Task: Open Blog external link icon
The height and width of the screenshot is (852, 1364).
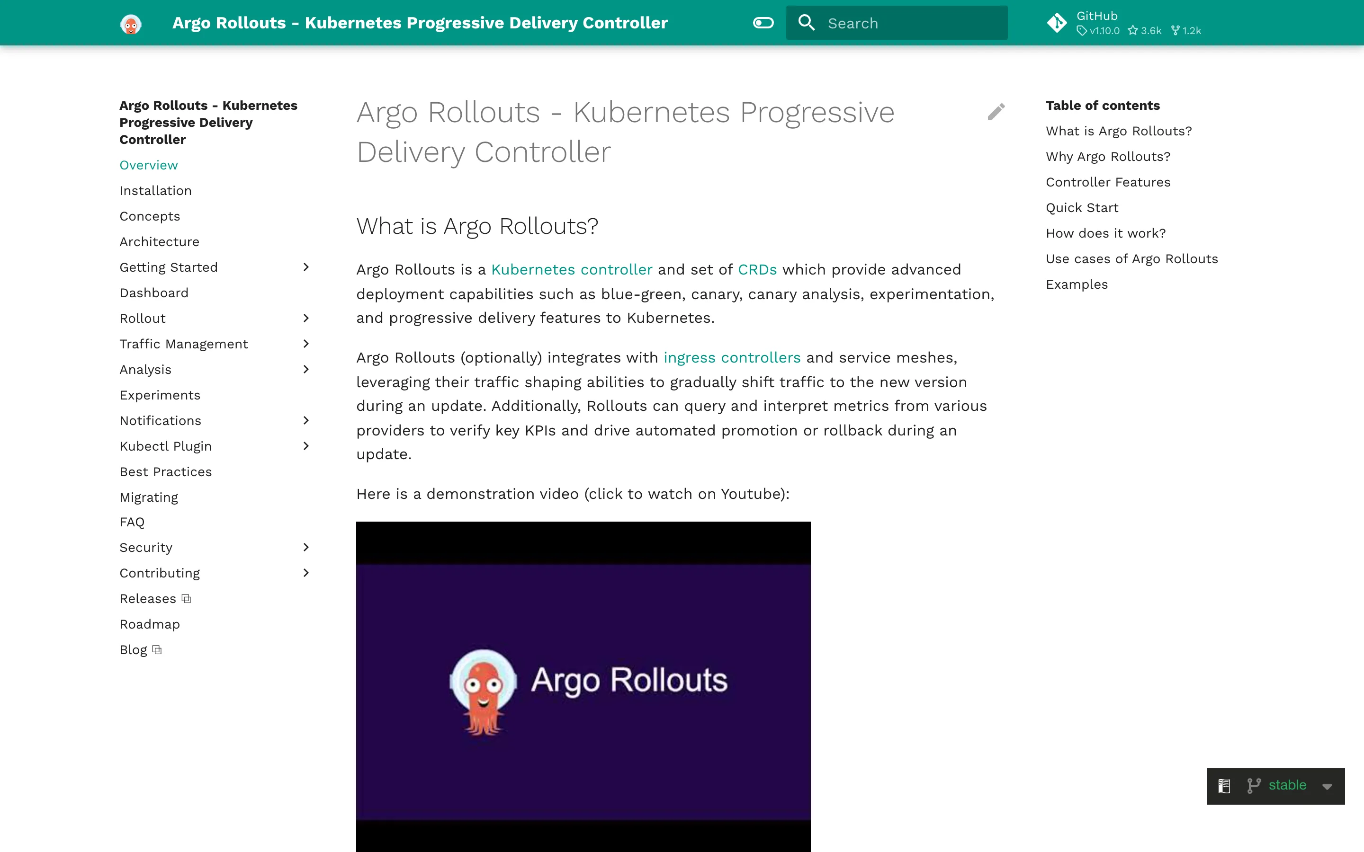Action: point(157,650)
